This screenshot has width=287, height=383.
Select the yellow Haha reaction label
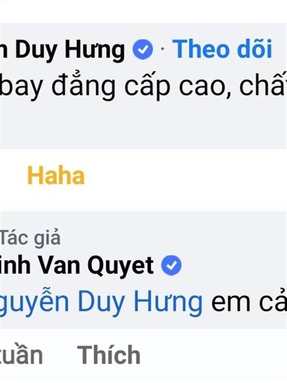click(56, 175)
